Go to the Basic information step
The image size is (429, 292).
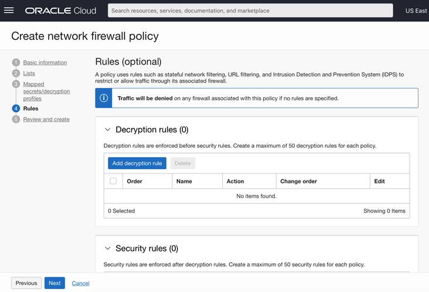[x=45, y=62]
